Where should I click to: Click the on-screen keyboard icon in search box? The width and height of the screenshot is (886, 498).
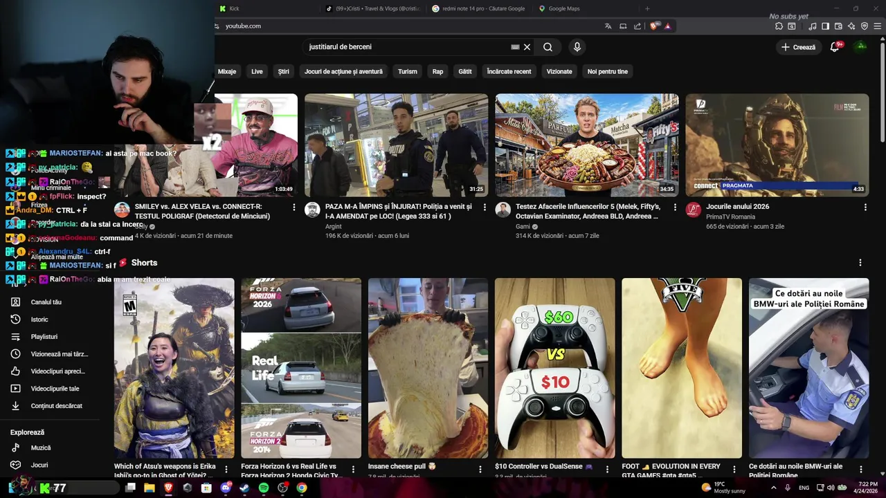pos(515,47)
